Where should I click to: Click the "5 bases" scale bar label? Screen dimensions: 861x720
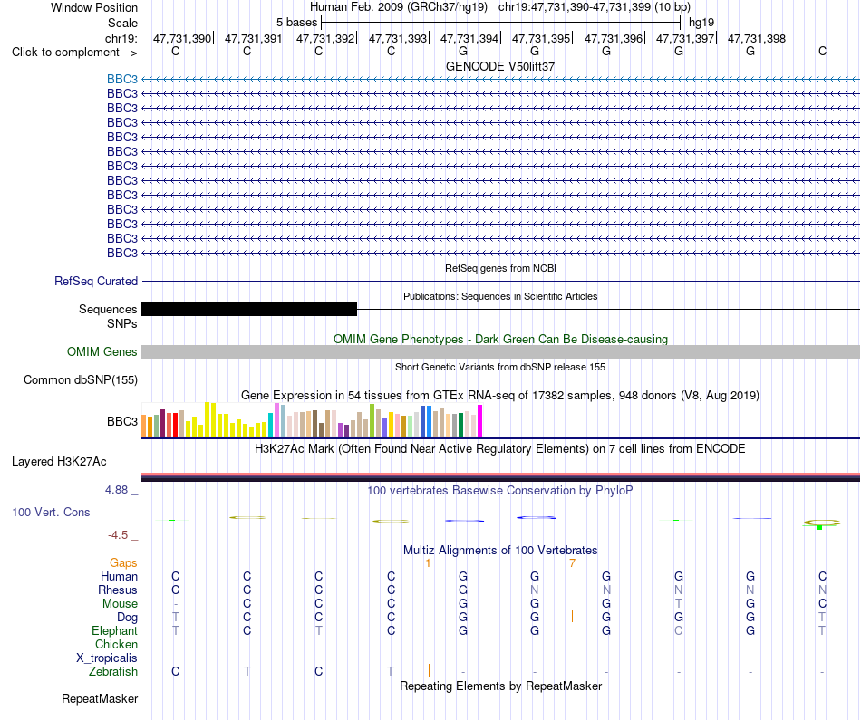pyautogui.click(x=296, y=23)
